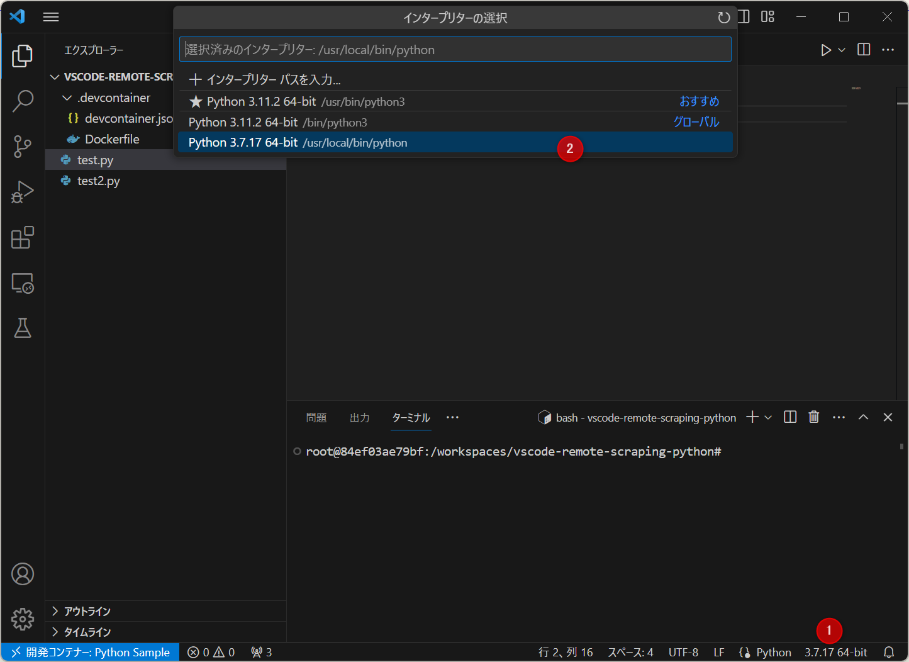Split the terminal pane
This screenshot has height=662, width=909.
pyautogui.click(x=790, y=417)
